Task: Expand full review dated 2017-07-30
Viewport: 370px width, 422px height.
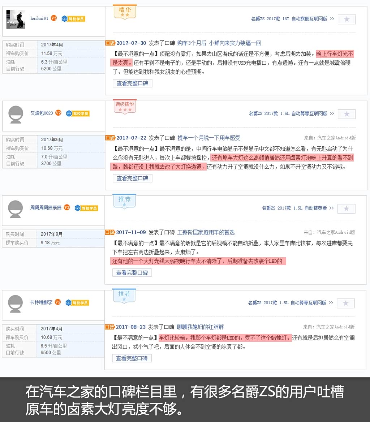Action: [x=132, y=83]
